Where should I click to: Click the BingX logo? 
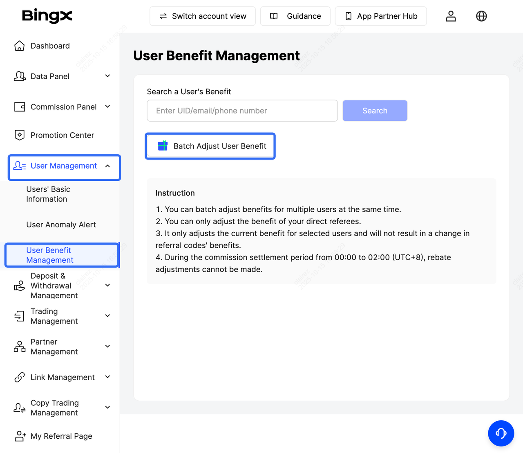click(x=47, y=16)
